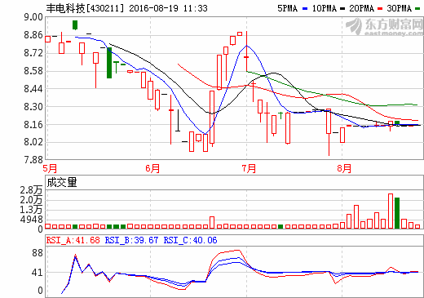Viewport: 424px width, 298px height.
Task: Click the RSI_A:41.68 indicator value
Action: click(73, 240)
